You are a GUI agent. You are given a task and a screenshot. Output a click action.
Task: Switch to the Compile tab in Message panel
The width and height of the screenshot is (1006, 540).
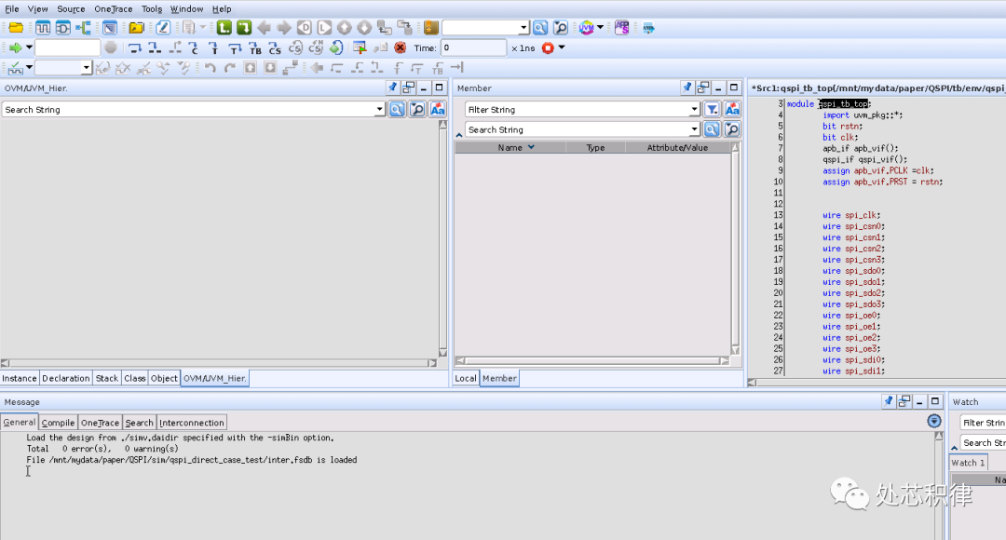point(58,423)
